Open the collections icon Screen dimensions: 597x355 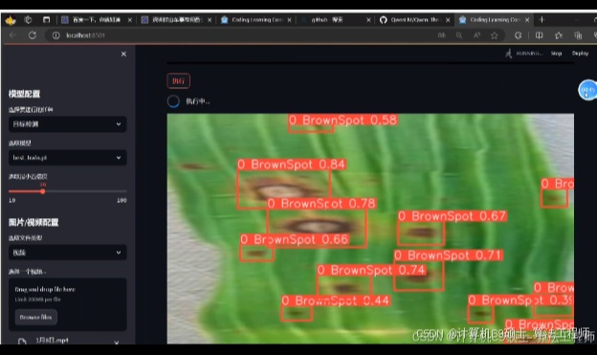(578, 35)
